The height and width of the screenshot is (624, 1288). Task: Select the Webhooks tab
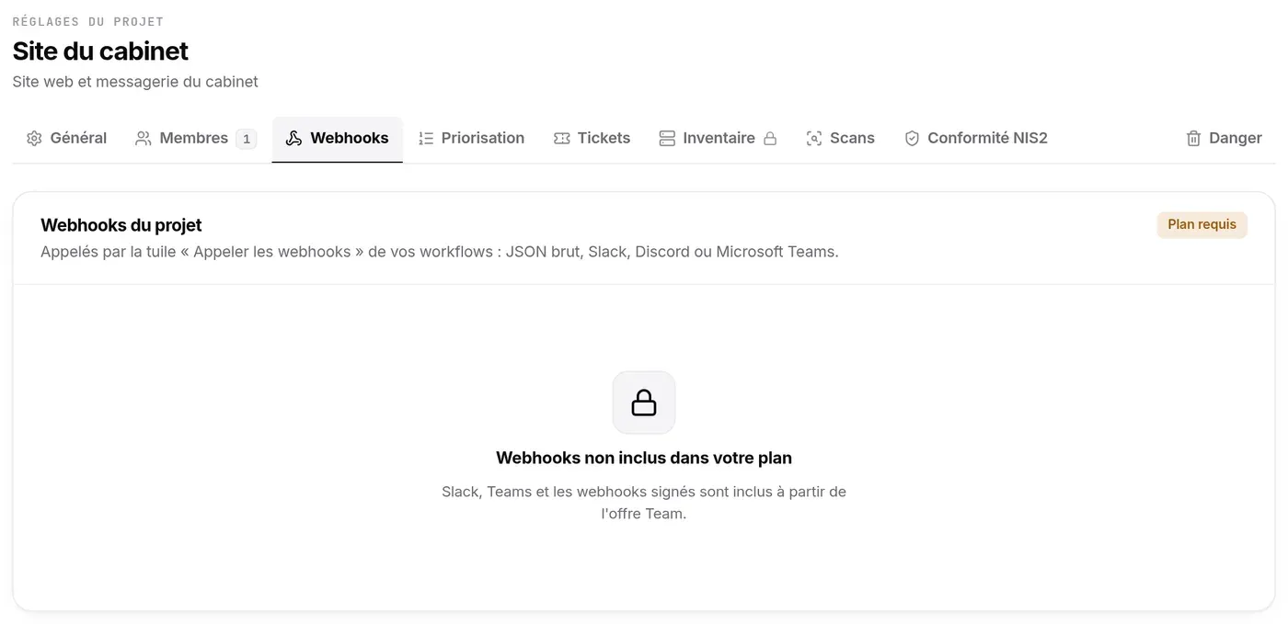338,139
